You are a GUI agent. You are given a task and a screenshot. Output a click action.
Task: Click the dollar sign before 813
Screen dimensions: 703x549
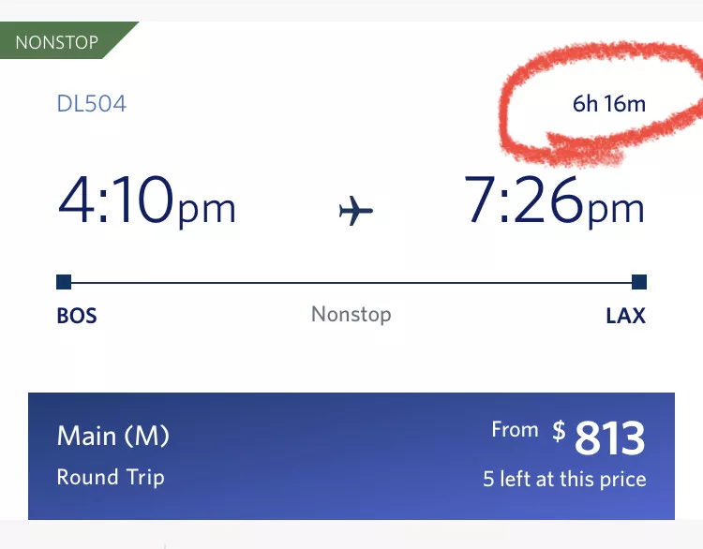click(559, 431)
